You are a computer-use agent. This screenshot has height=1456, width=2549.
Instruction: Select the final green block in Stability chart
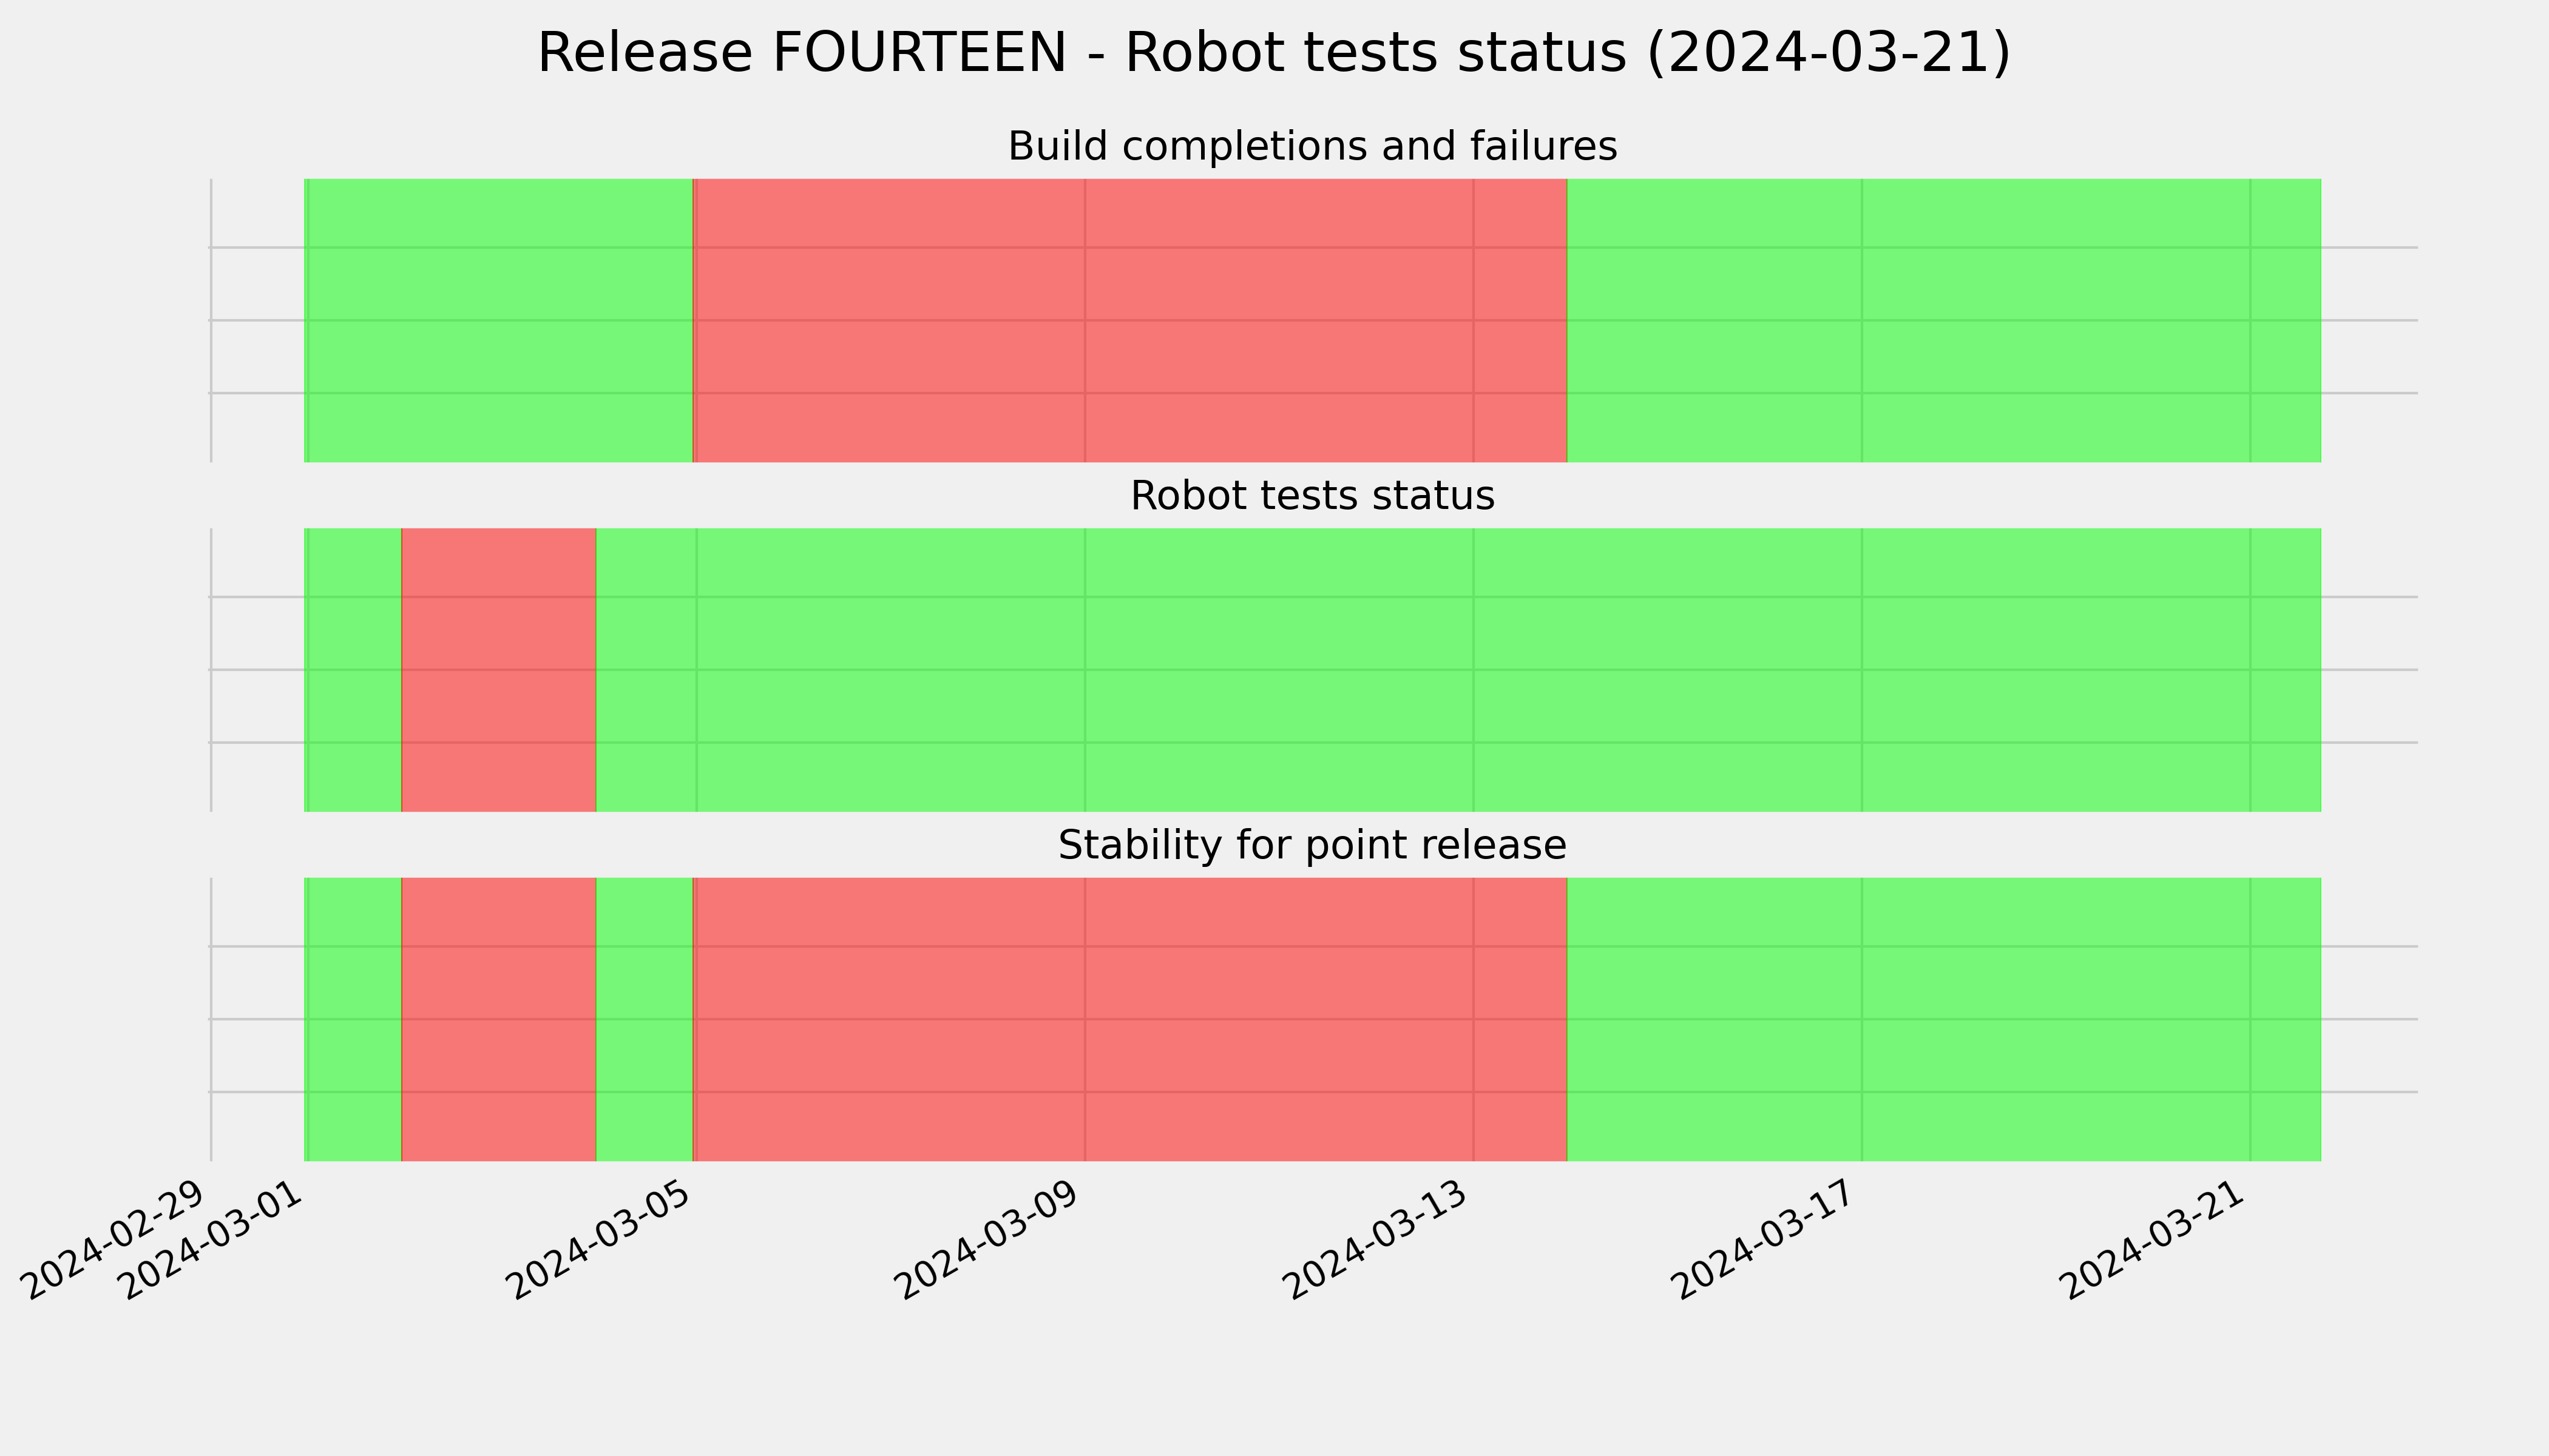pyautogui.click(x=1944, y=1020)
